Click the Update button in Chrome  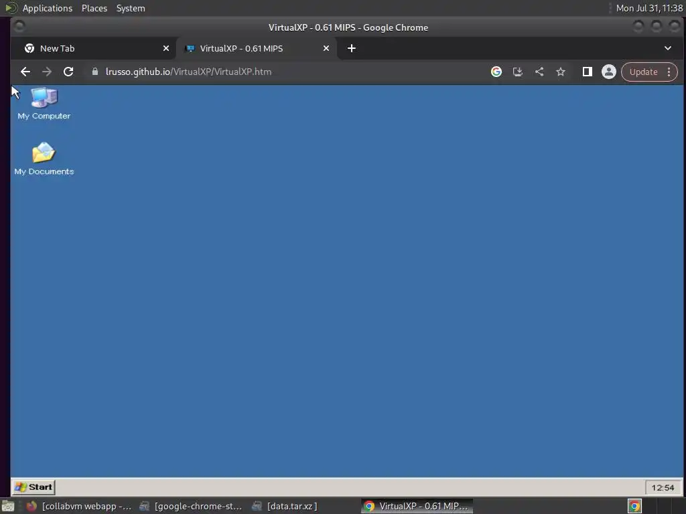(643, 72)
